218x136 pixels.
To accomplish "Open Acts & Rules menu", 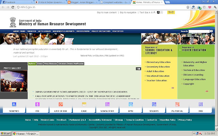I will coord(45,31).
